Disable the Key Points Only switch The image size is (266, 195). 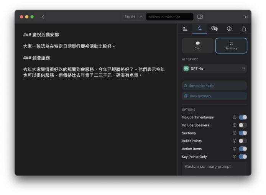243,157
